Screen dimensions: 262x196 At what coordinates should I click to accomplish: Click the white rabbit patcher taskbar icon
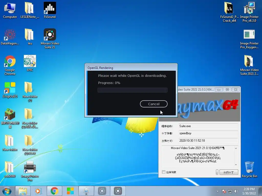click(x=86, y=191)
